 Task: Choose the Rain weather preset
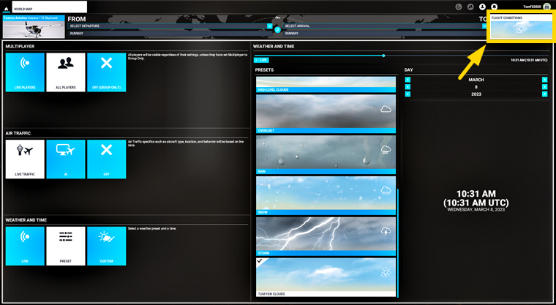326,154
